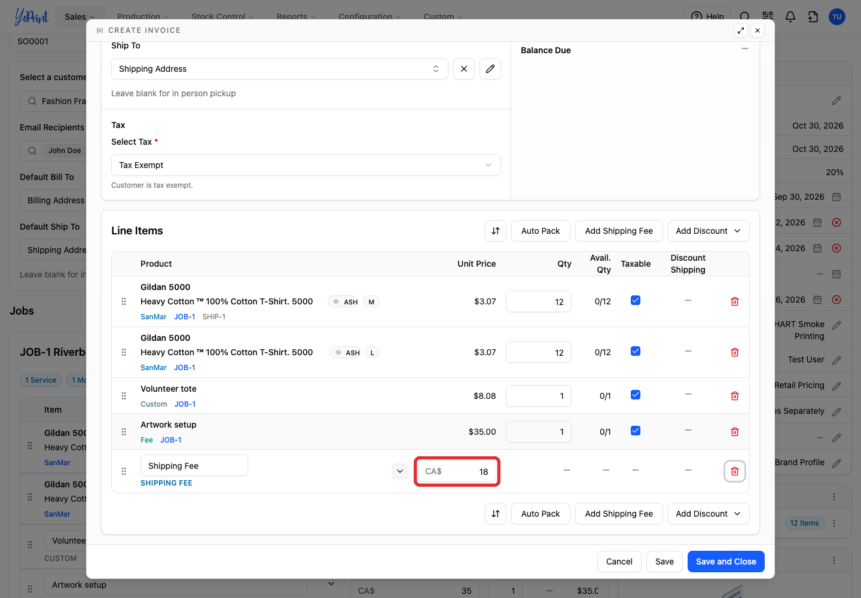Image resolution: width=861 pixels, height=598 pixels.
Task: Click the bottom Add Shipping Fee button
Action: (619, 514)
